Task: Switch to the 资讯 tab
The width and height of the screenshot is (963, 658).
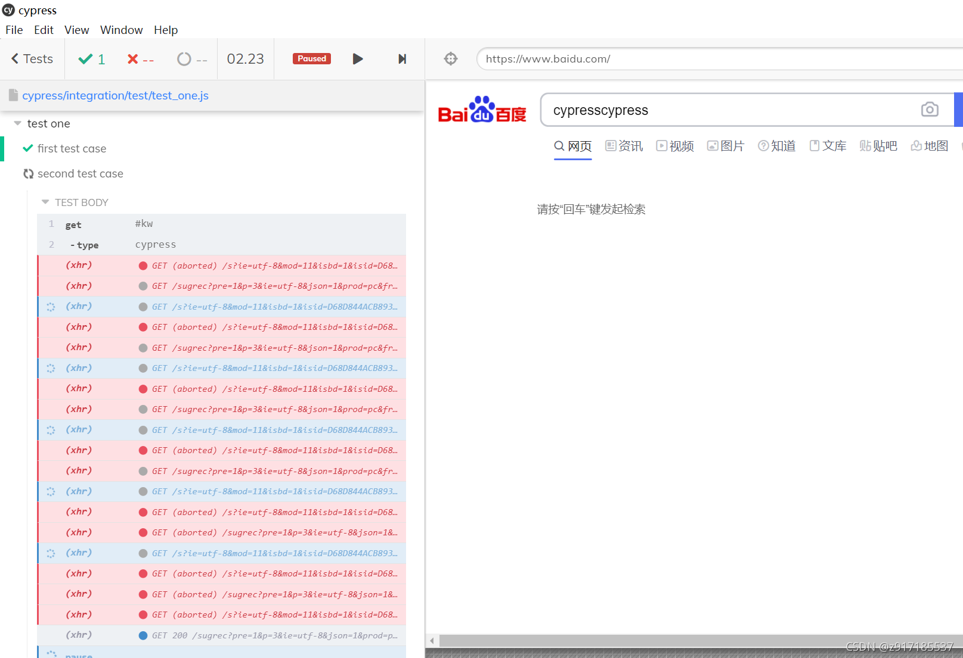Action: (x=624, y=146)
